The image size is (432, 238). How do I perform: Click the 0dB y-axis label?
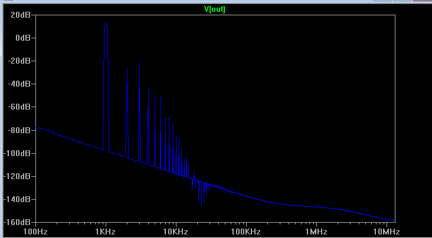[x=23, y=38]
